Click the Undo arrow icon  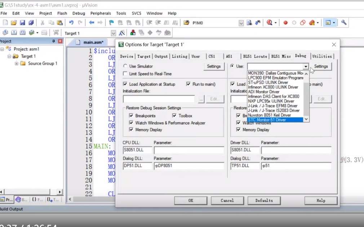[x=71, y=23]
